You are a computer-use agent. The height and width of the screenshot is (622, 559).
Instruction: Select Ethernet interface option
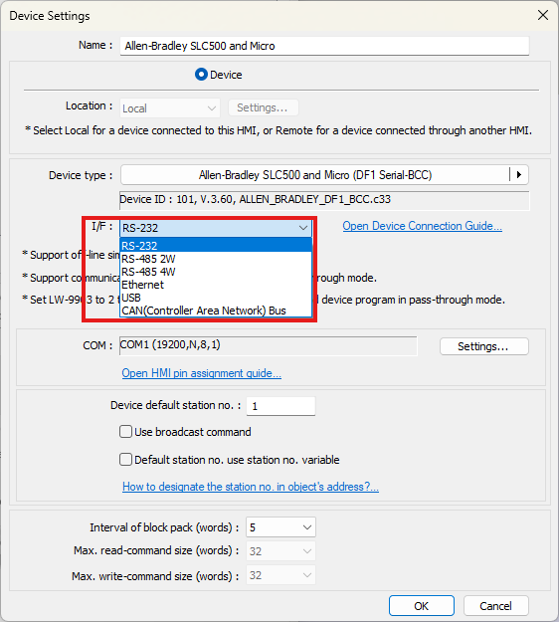coord(216,285)
